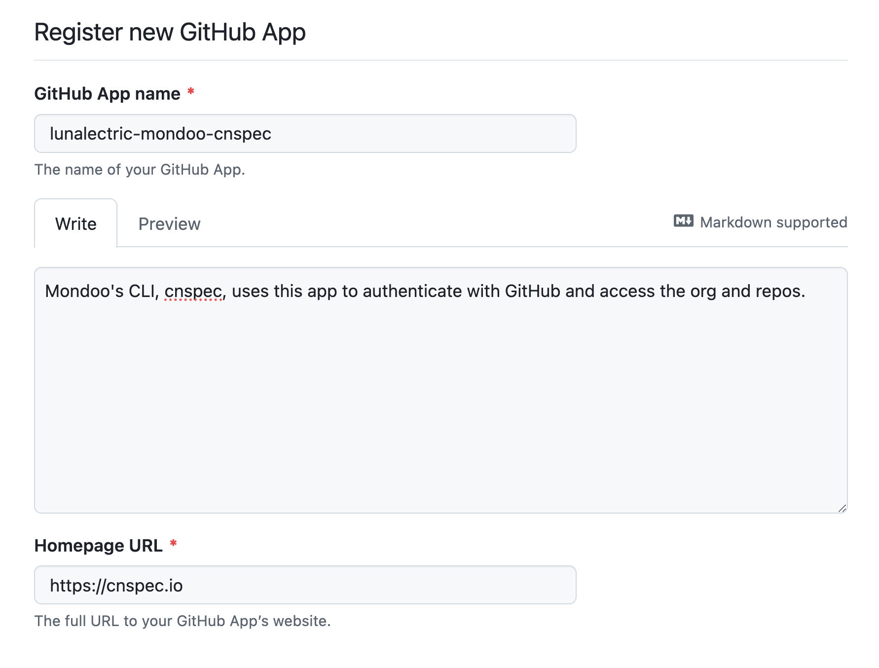Click the required asterisk beside Homepage URL
This screenshot has width=879, height=668.
click(174, 544)
